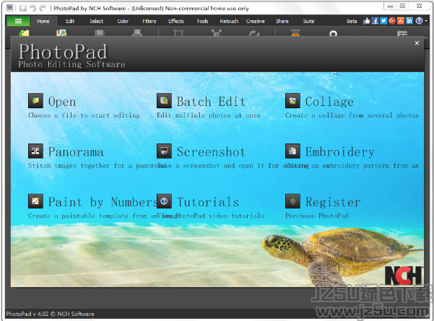Share via the LinkedIn icon

coord(409,21)
